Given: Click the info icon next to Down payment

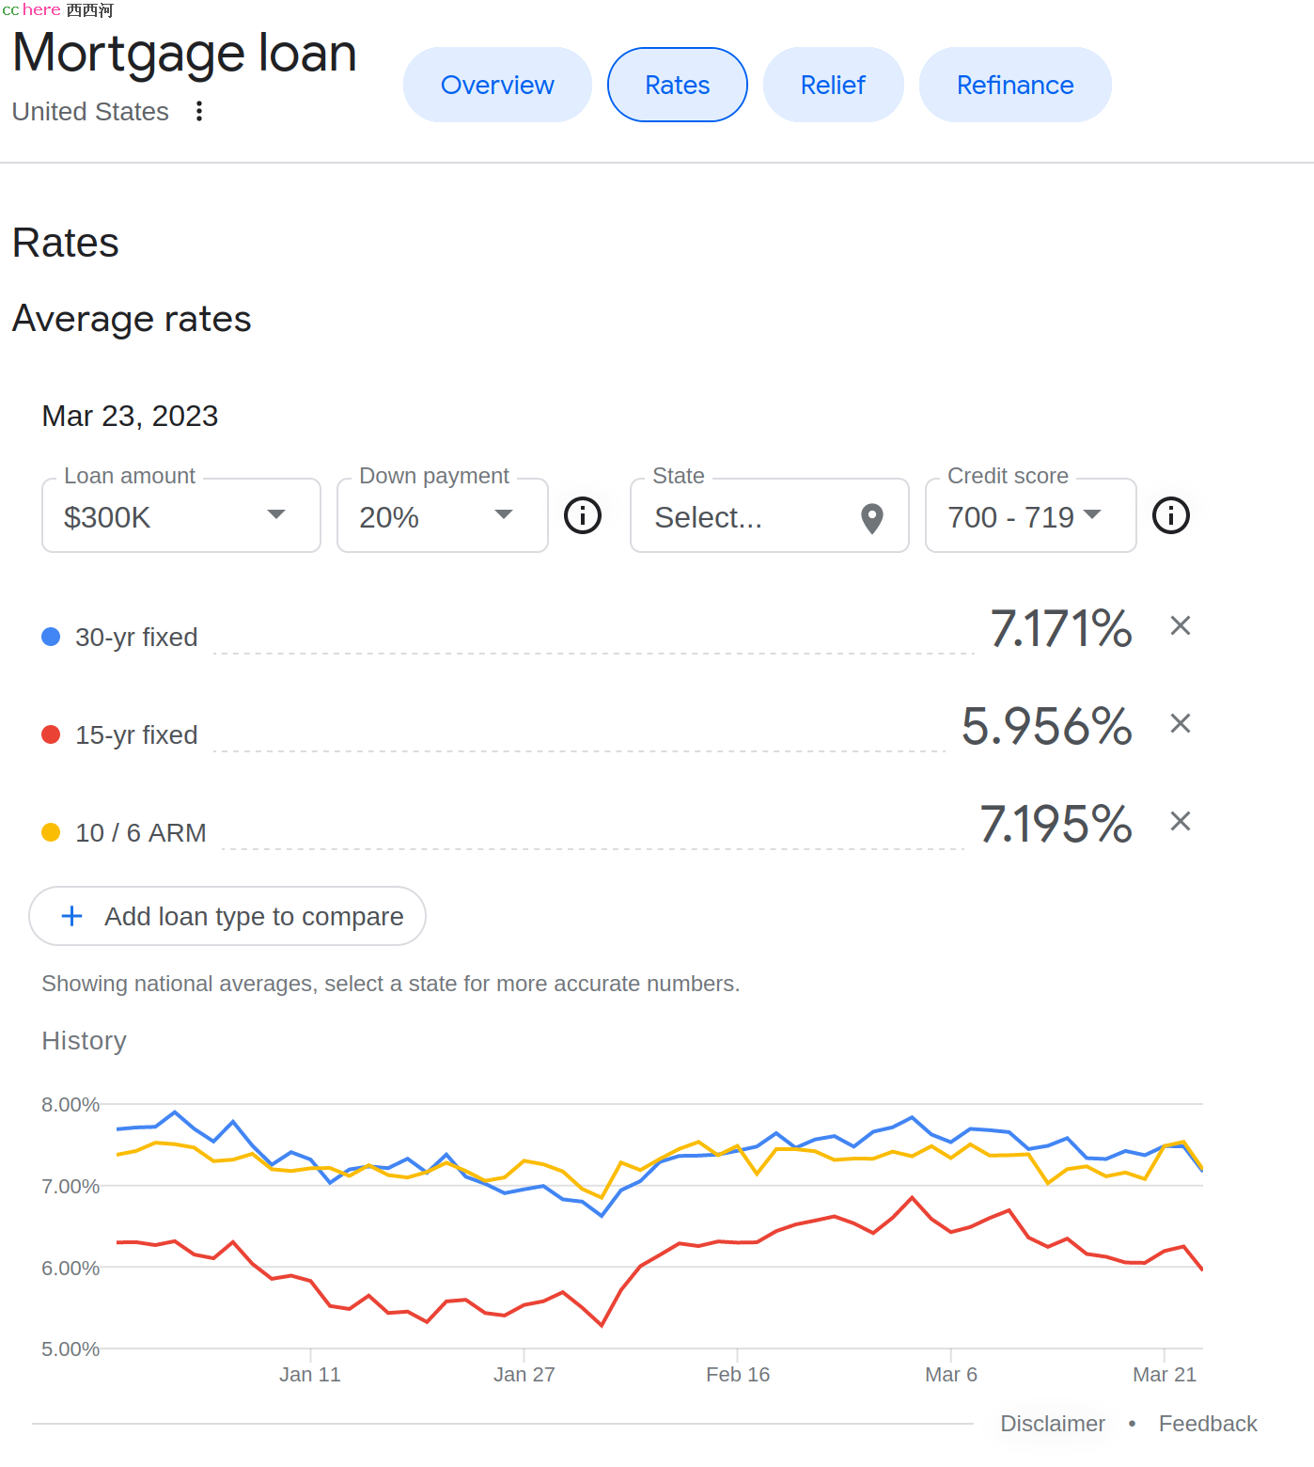Looking at the screenshot, I should point(583,515).
